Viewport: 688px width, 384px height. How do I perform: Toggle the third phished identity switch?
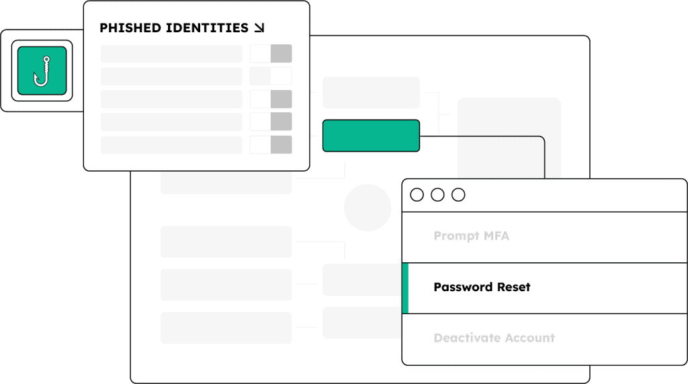pyautogui.click(x=271, y=99)
